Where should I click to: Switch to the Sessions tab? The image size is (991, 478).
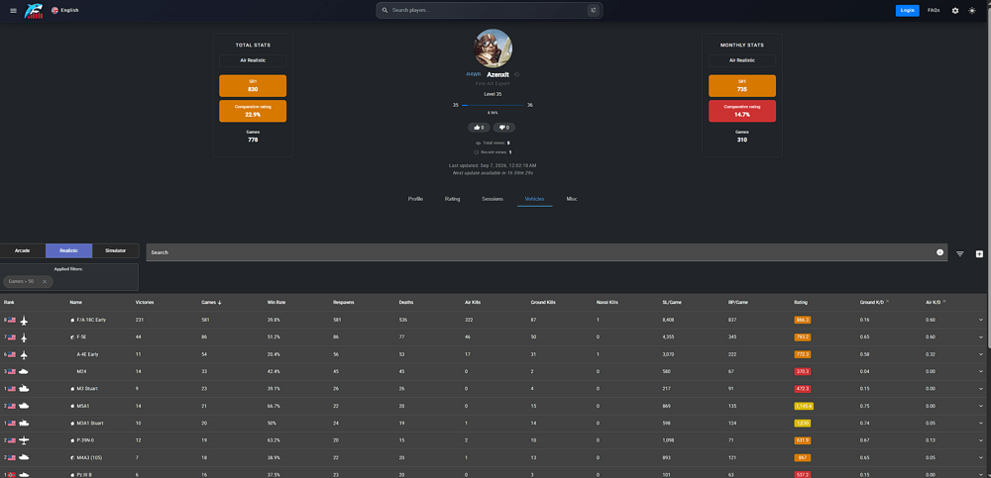pyautogui.click(x=493, y=199)
